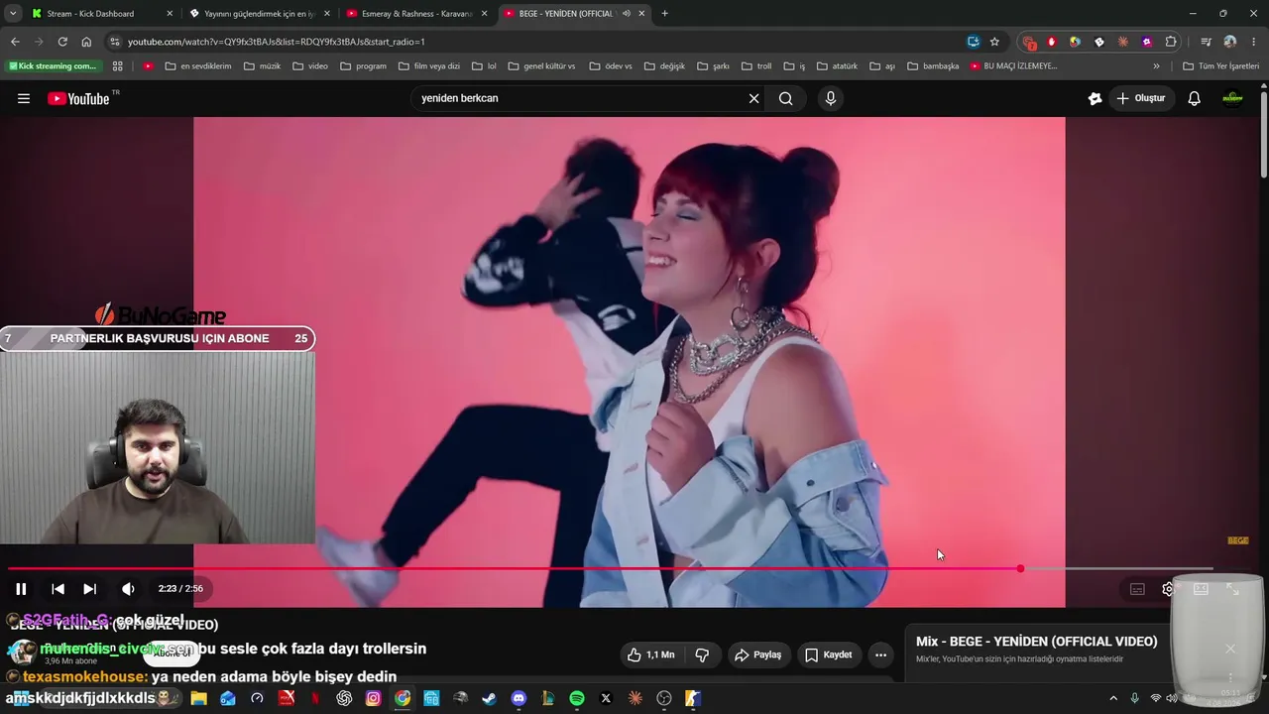Click the YouTube URL address bar
Screen dimensions: 1269x714
click(535, 42)
